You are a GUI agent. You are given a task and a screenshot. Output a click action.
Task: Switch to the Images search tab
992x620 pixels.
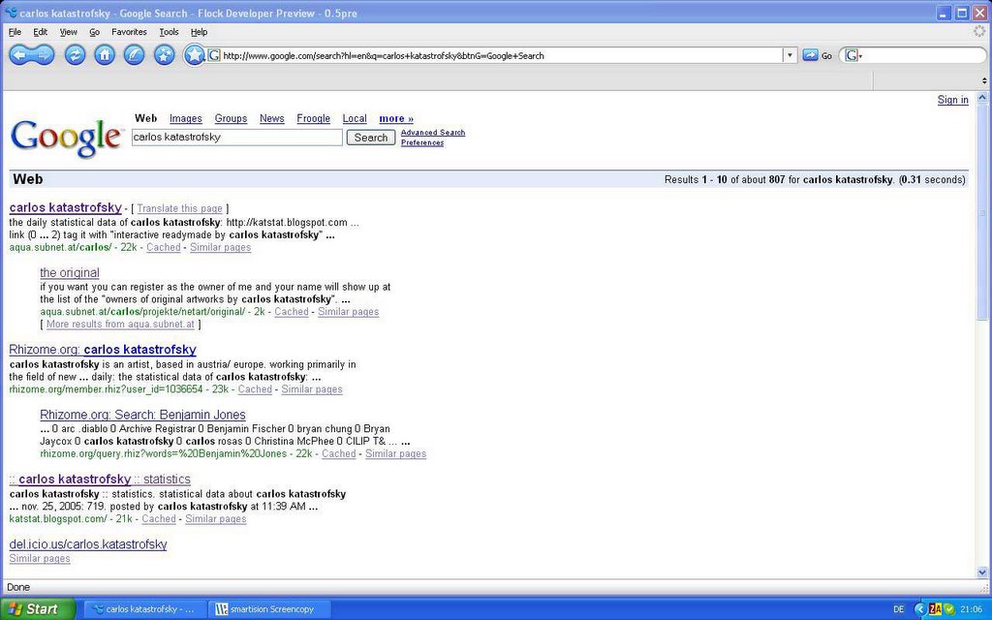[x=186, y=118]
